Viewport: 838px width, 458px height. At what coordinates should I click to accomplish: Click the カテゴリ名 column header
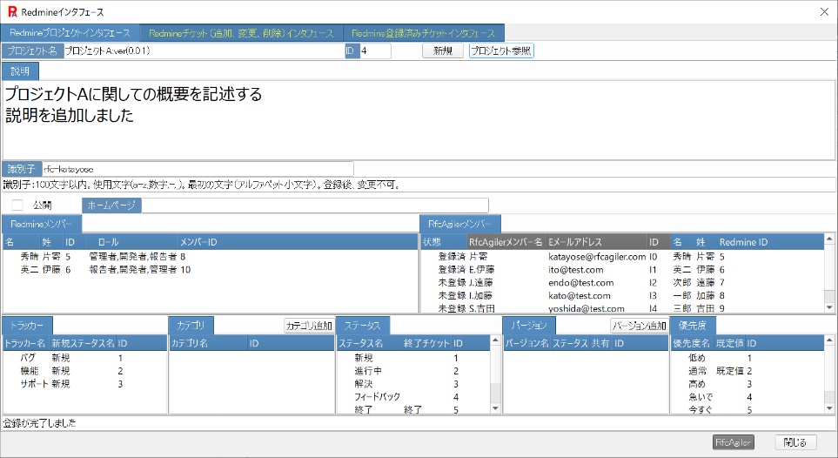tap(209, 343)
